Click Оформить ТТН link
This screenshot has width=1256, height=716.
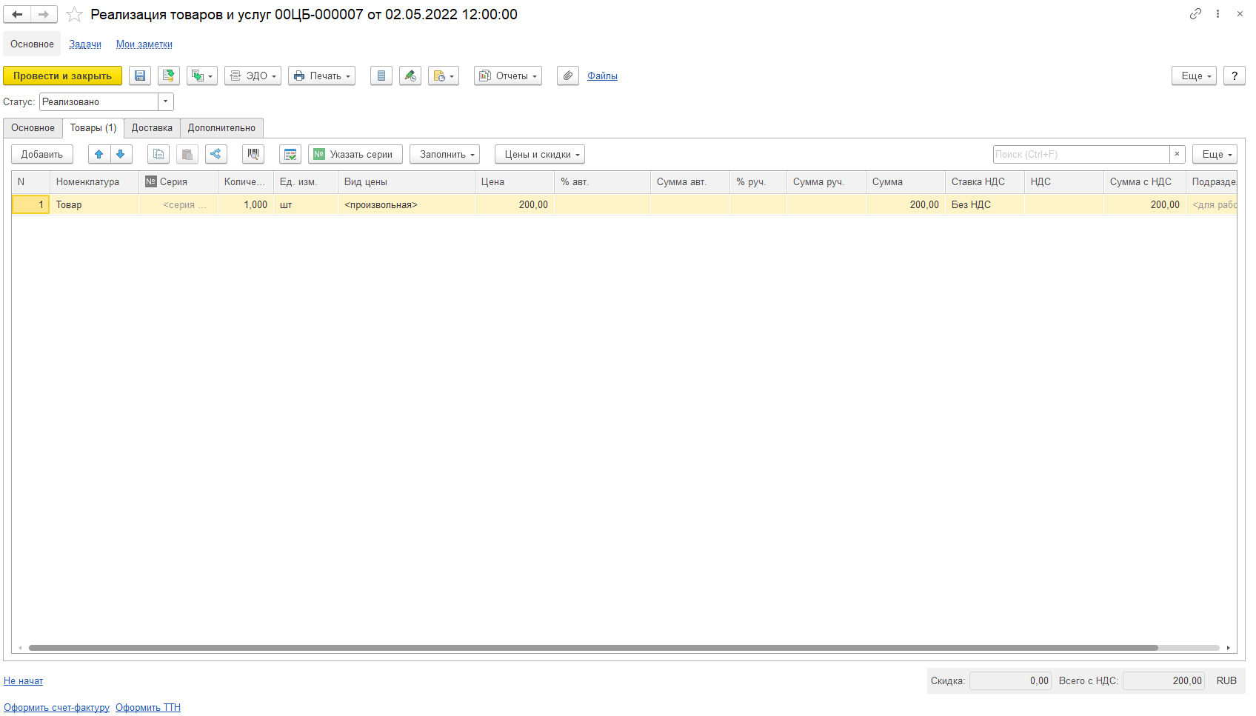[148, 708]
